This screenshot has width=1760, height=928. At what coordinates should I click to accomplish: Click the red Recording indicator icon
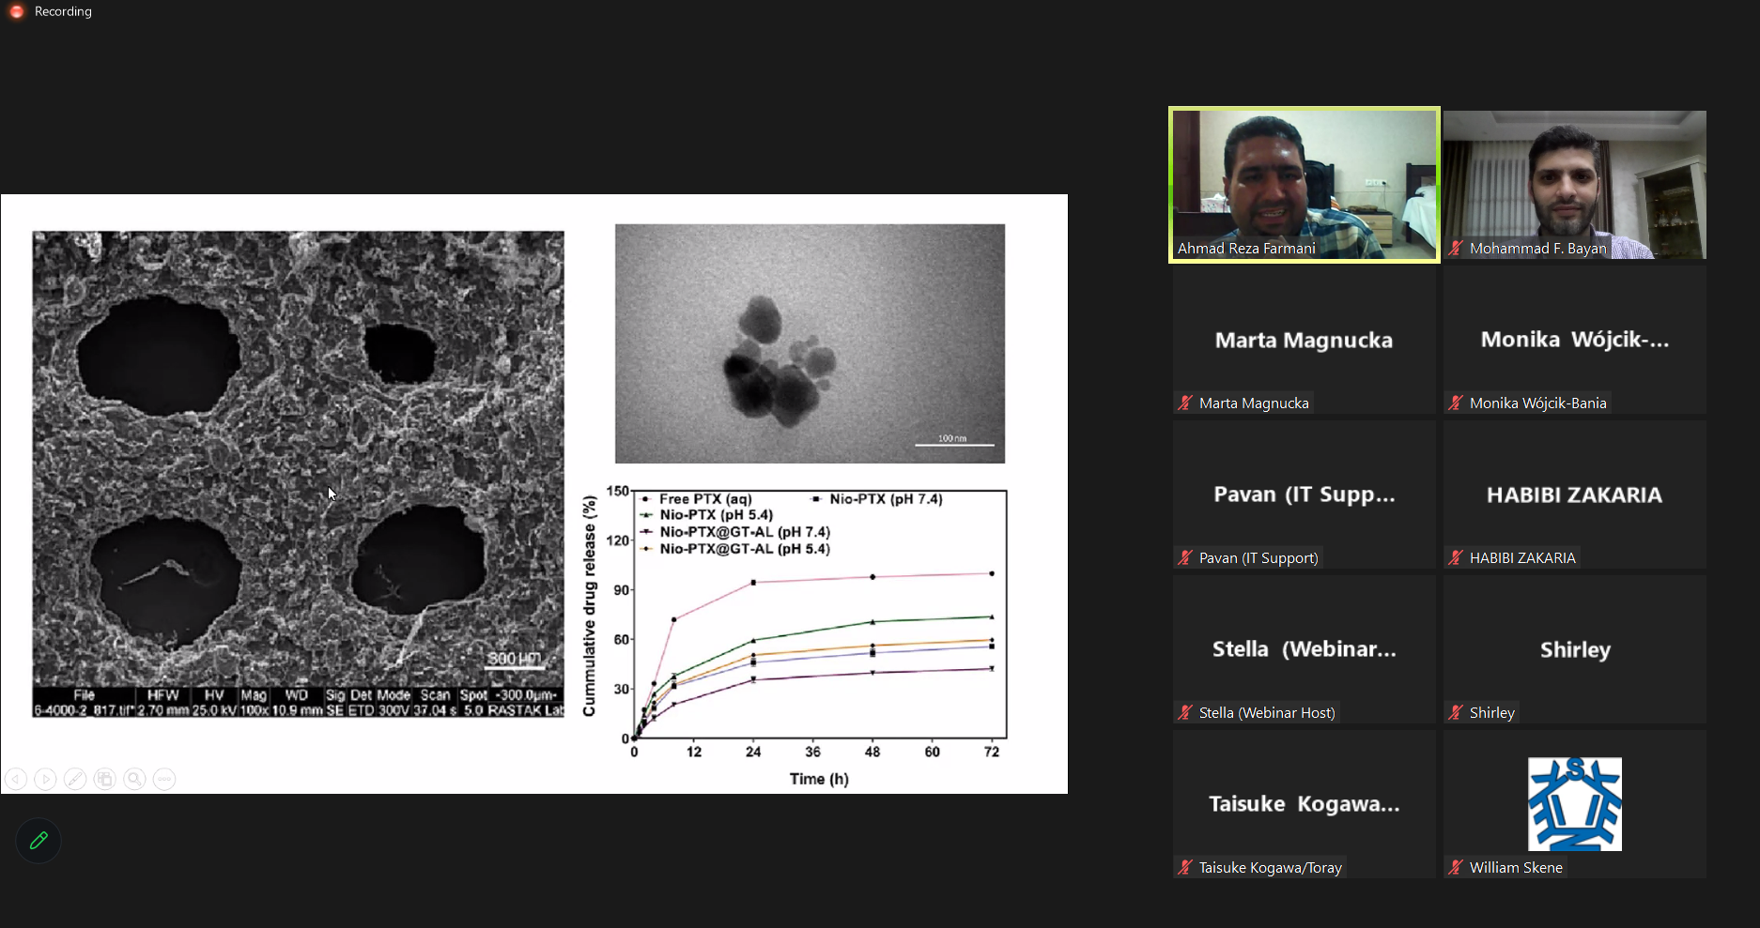click(16, 11)
